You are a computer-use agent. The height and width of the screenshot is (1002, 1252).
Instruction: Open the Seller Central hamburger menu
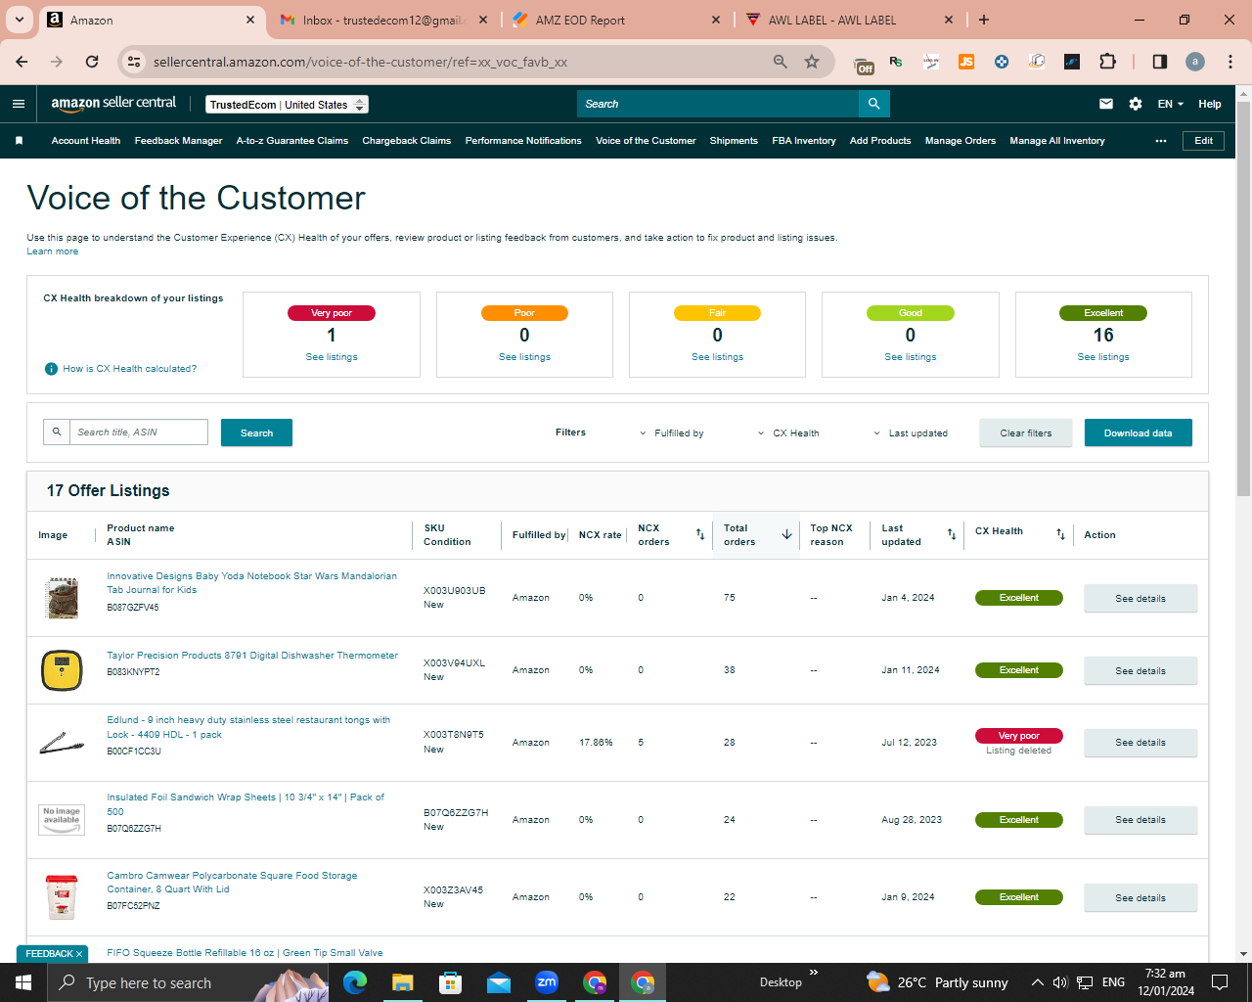click(19, 104)
